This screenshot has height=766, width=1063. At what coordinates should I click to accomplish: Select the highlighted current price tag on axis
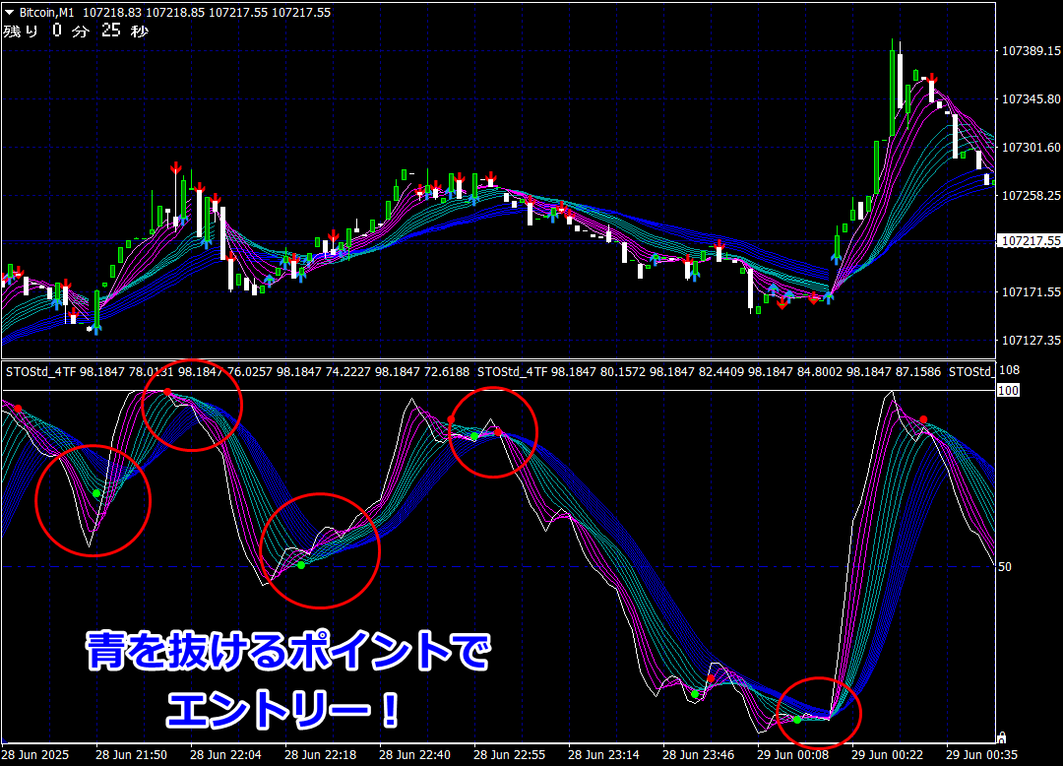pos(1031,241)
